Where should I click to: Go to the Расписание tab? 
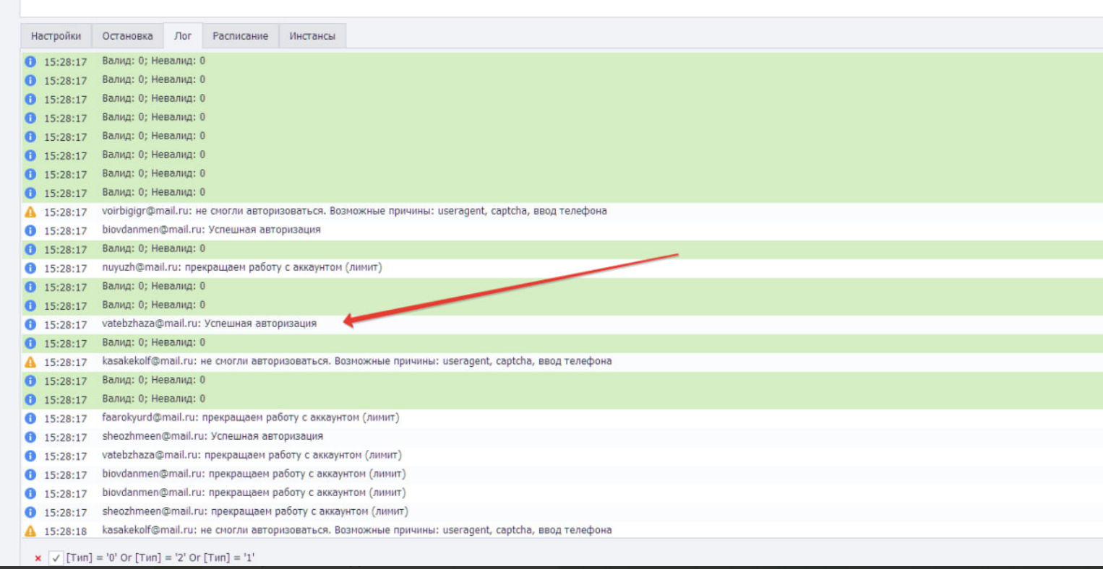click(x=240, y=36)
